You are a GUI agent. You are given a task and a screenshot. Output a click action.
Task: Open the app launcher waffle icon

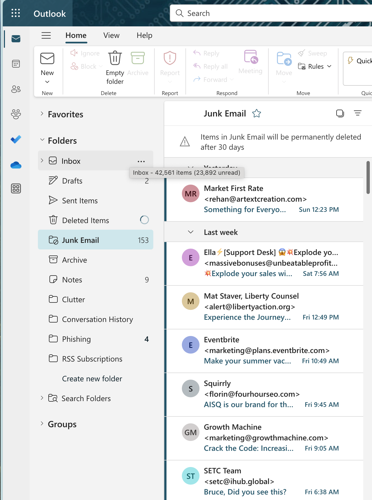click(16, 13)
